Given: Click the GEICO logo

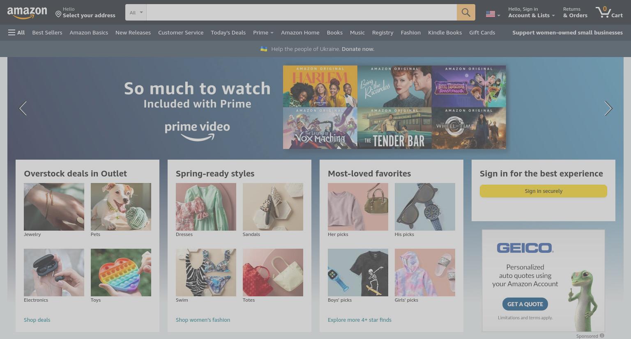Looking at the screenshot, I should pyautogui.click(x=525, y=248).
